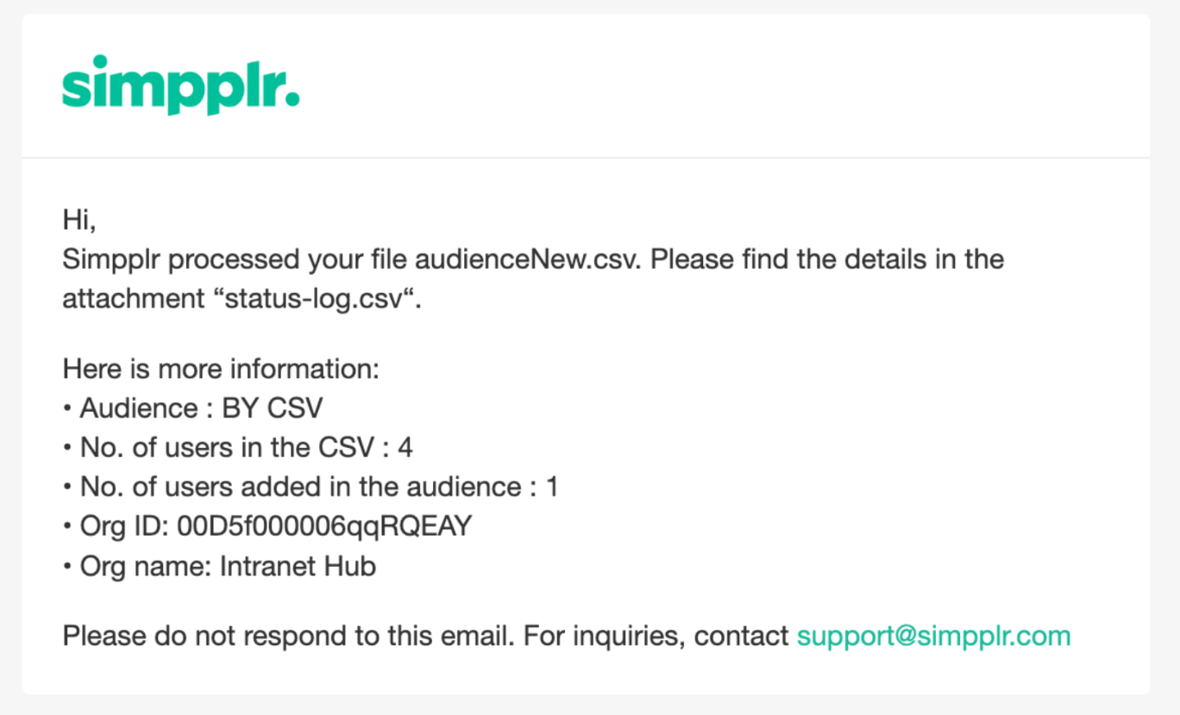The height and width of the screenshot is (715, 1180).
Task: Click the CSV user count value 4
Action: click(x=405, y=448)
